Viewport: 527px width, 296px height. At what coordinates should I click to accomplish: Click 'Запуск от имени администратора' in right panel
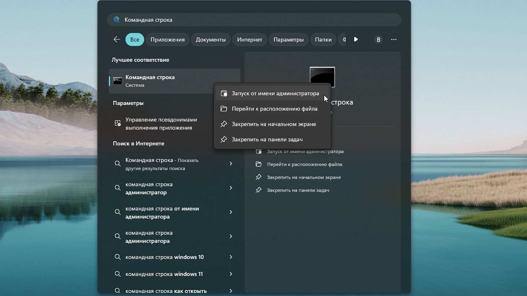click(x=305, y=151)
